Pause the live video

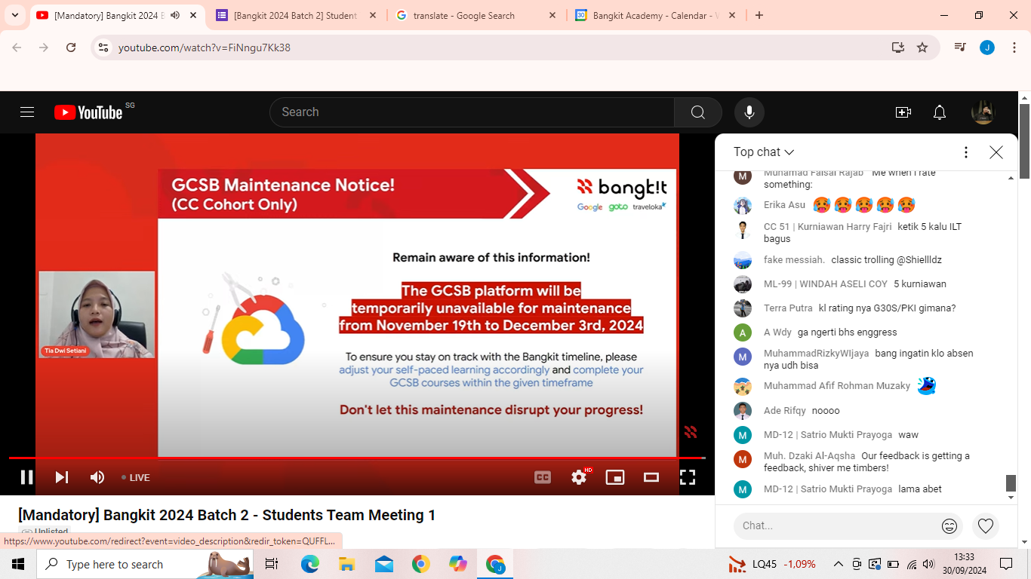tap(26, 477)
